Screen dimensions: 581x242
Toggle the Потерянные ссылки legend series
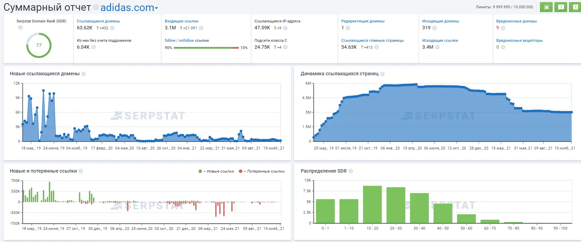click(x=262, y=171)
